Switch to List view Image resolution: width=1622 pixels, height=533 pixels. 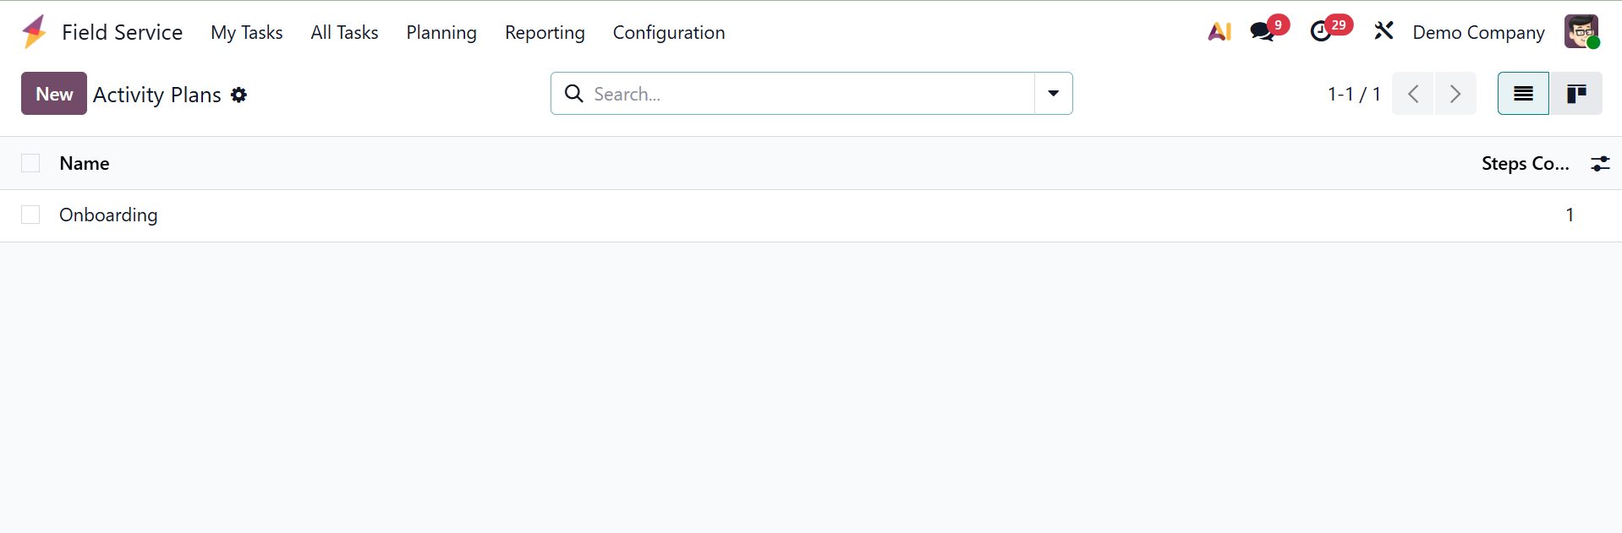point(1523,94)
